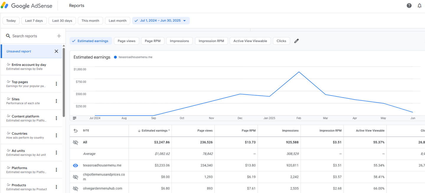Click the undo arrow beside SITE header
This screenshot has height=193, width=425.
coord(76,131)
